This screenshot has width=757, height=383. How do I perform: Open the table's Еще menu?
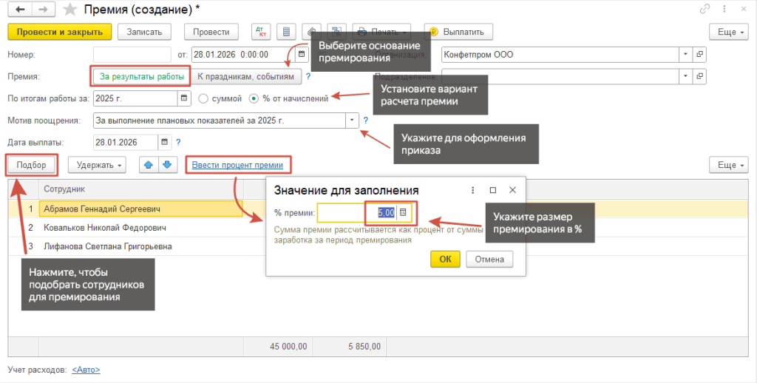point(728,165)
